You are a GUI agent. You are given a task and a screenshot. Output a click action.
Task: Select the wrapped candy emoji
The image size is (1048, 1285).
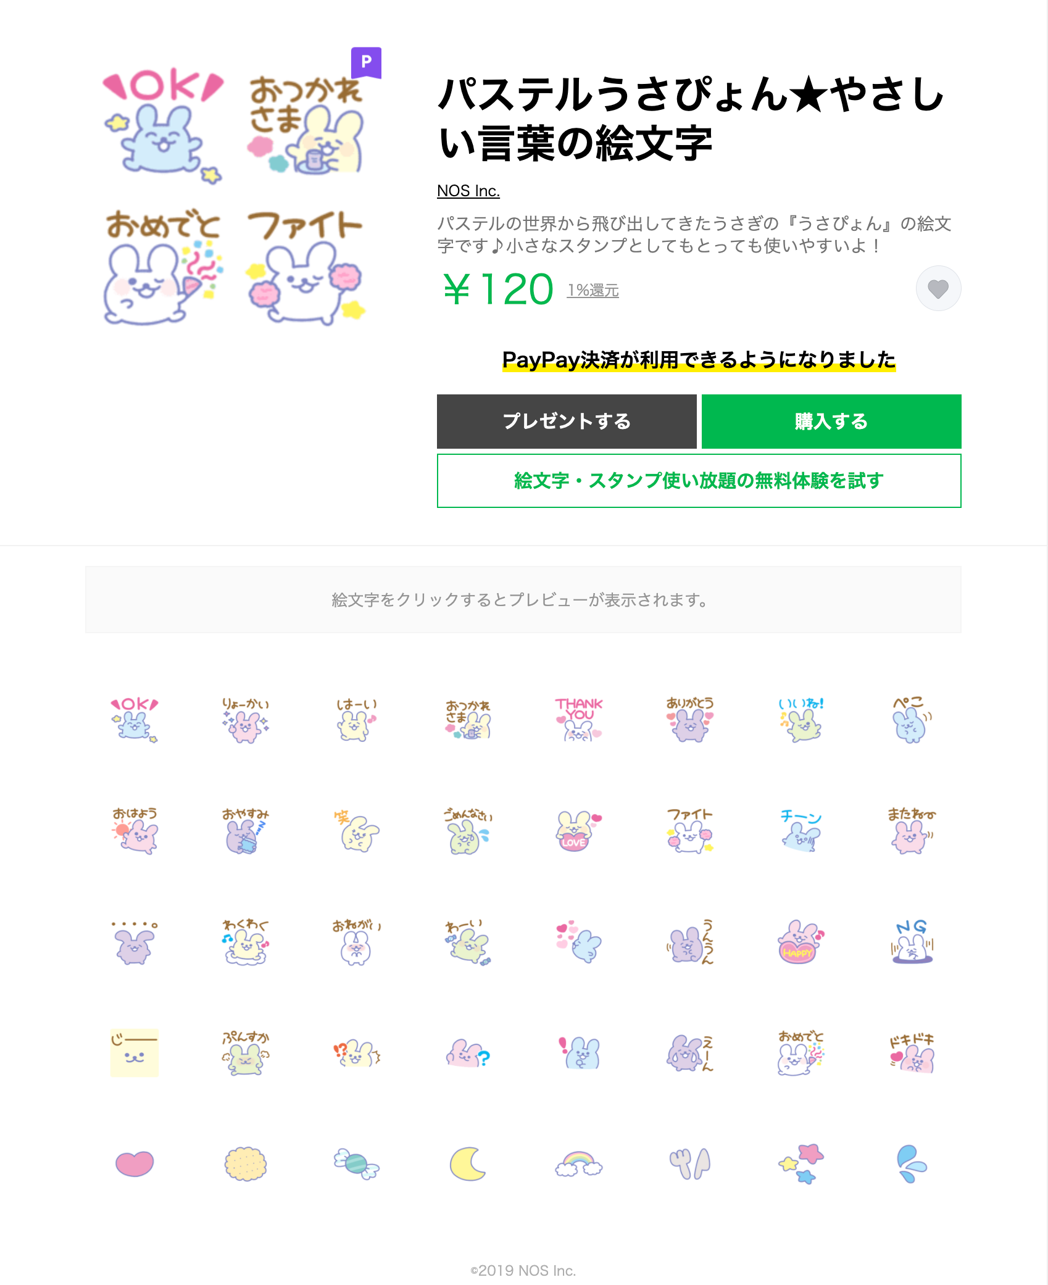tap(357, 1164)
